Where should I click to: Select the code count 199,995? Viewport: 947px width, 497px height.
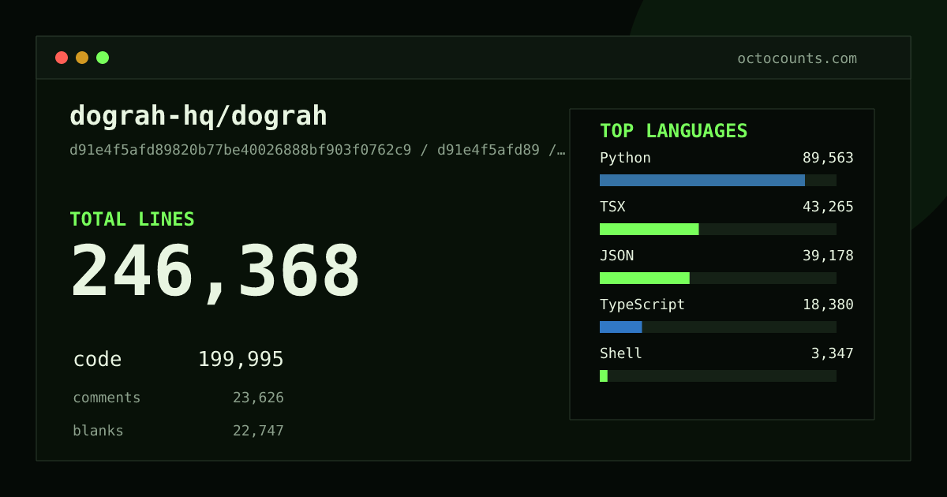(x=241, y=360)
